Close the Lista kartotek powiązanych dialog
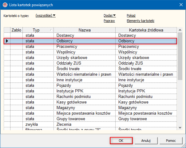Viewport: 186px width, 148px height. coord(180,4)
